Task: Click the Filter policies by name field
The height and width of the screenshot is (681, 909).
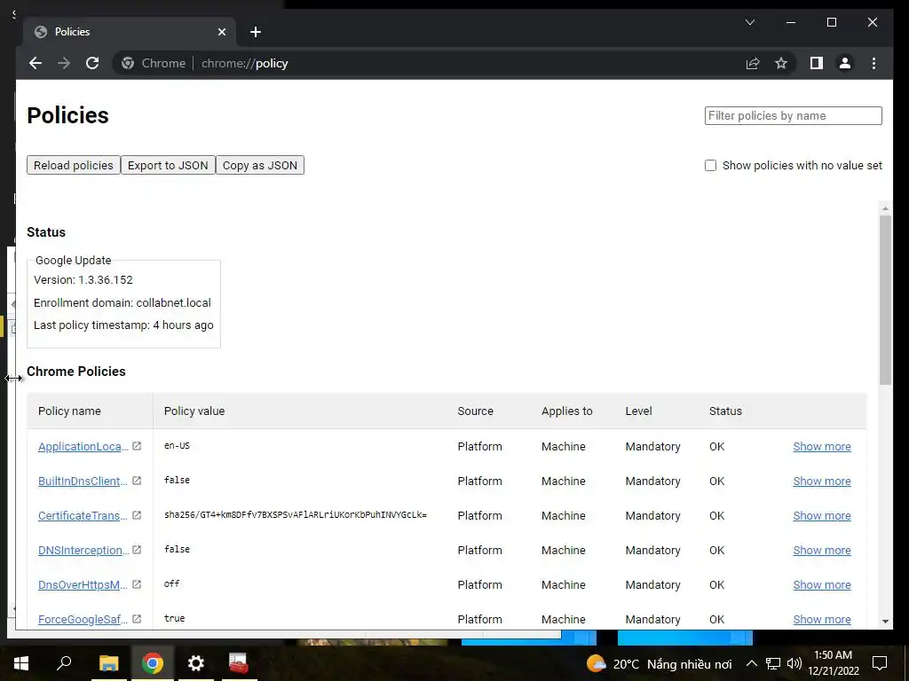Action: [x=793, y=116]
